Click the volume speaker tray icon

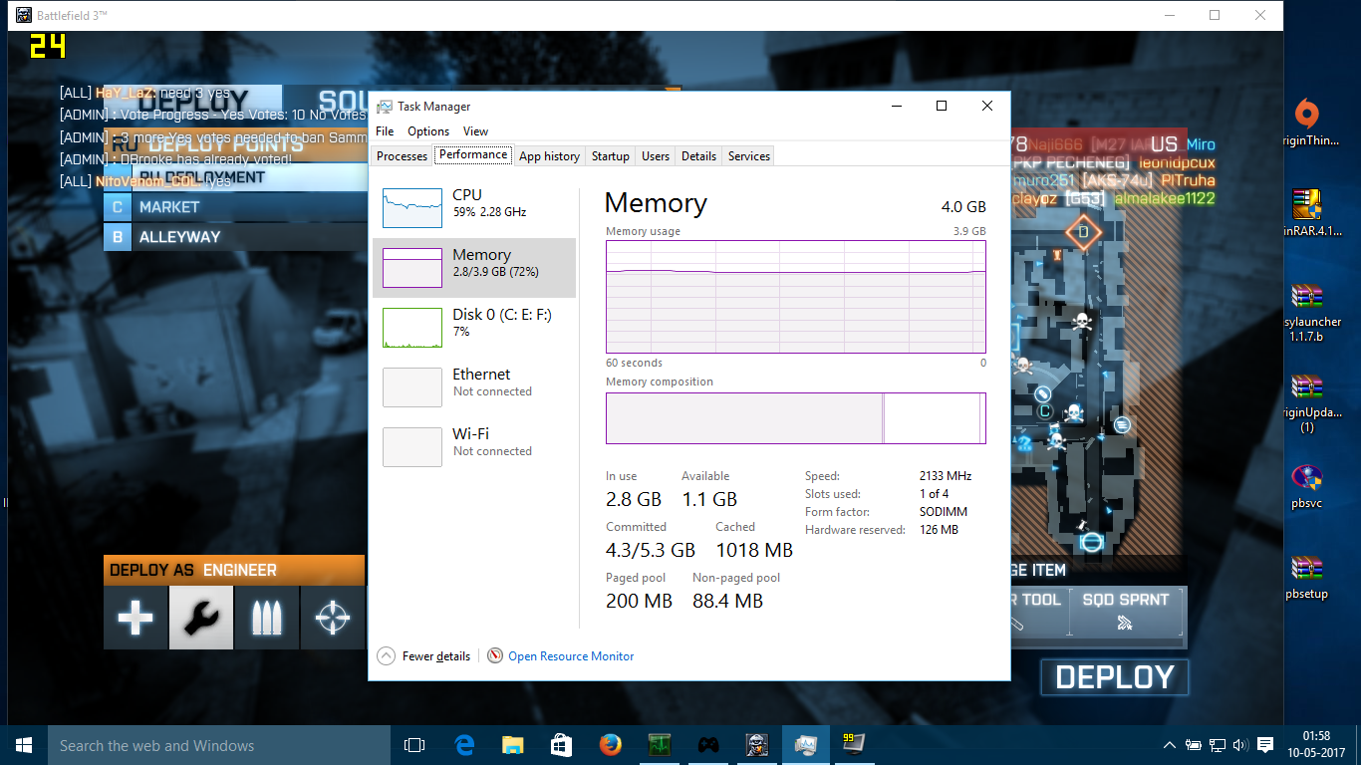1240,745
